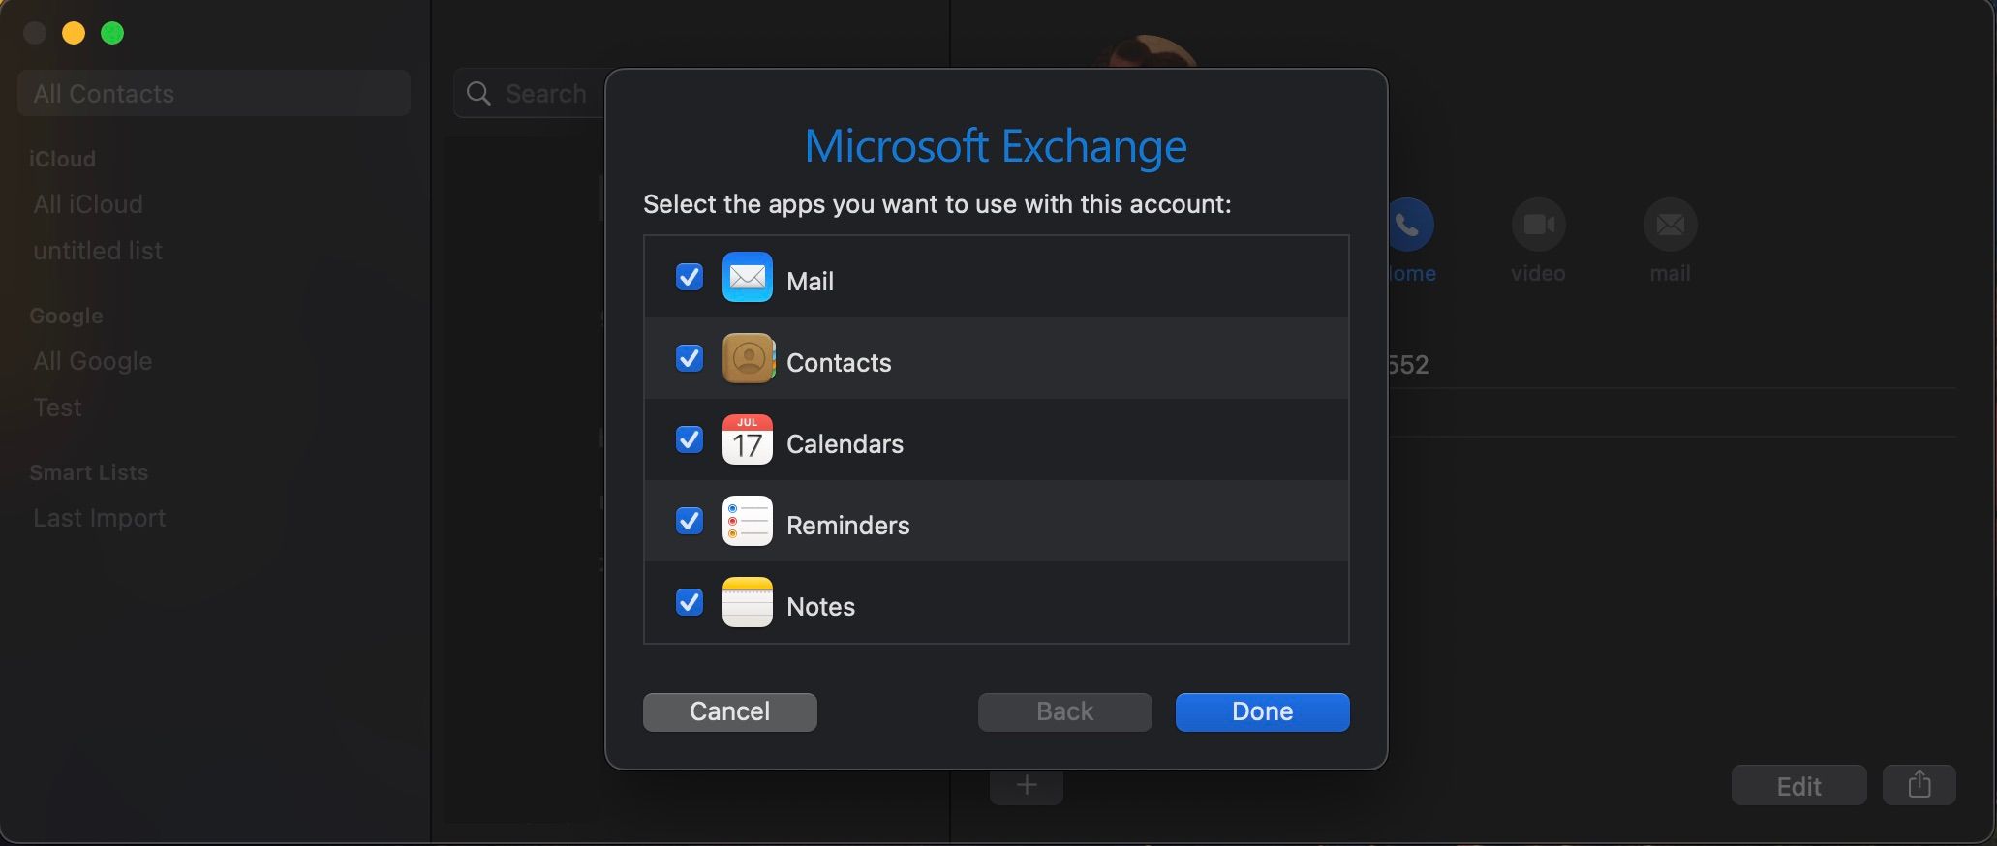Uncheck the Notes checkbox
Screen dimensions: 1997x846
coord(689,602)
